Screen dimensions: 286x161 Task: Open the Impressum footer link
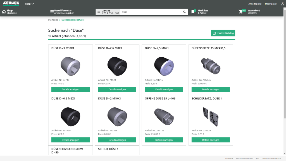click(x=229, y=158)
